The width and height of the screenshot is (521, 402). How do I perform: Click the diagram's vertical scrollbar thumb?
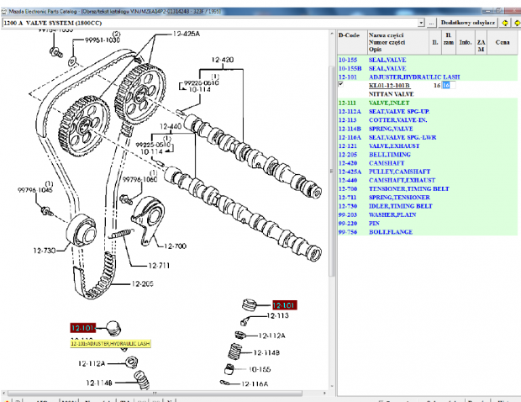pyautogui.click(x=332, y=172)
